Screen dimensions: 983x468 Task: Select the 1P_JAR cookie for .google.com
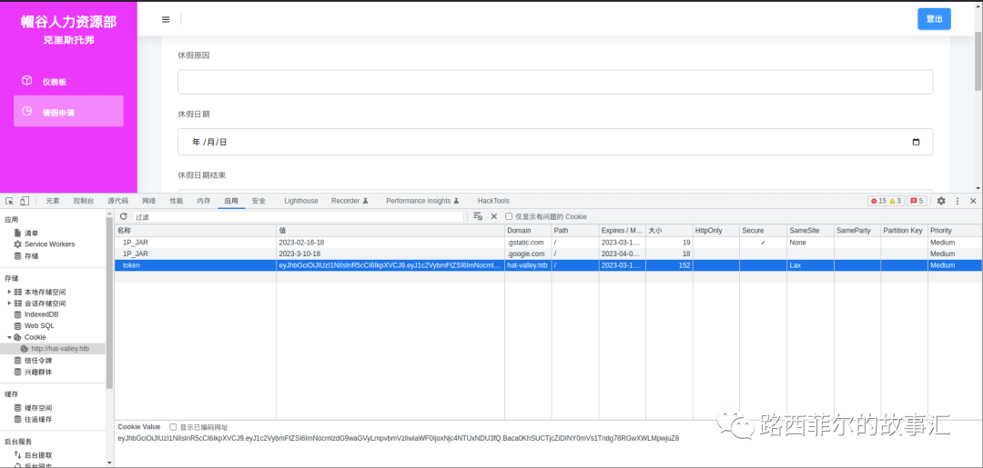(548, 254)
